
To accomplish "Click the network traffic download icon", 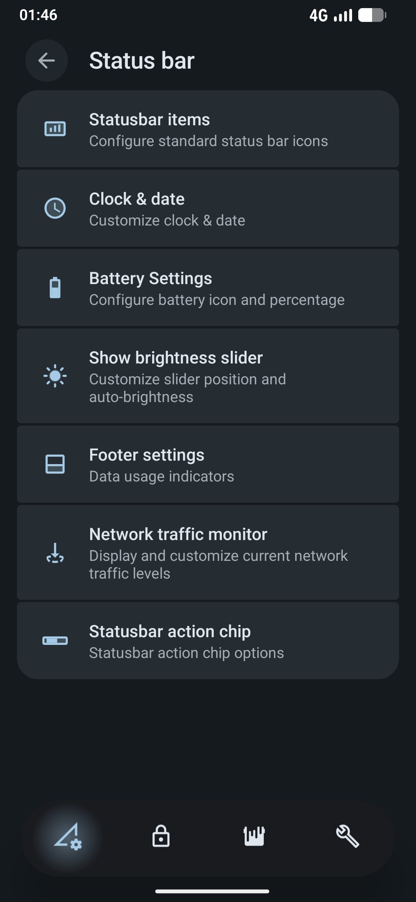I will point(55,553).
